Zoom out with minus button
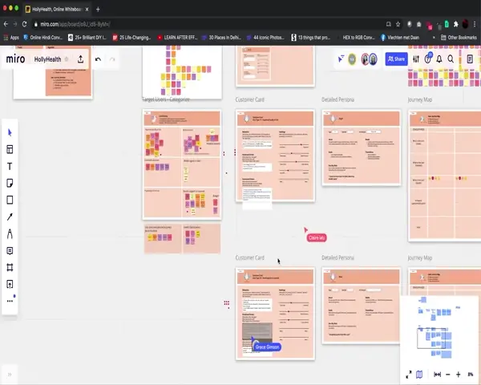Viewport: 481px width, 385px height. point(448,375)
